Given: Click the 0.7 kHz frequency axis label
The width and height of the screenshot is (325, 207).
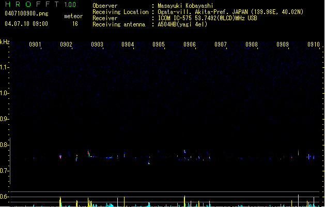Looking at the screenshot, I should tap(4, 171).
